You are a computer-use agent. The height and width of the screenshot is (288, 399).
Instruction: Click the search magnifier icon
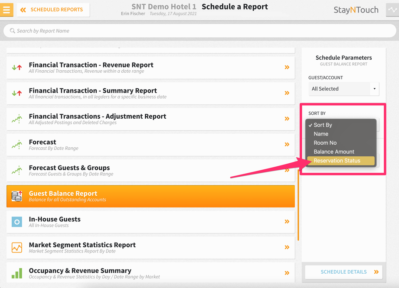(12, 31)
